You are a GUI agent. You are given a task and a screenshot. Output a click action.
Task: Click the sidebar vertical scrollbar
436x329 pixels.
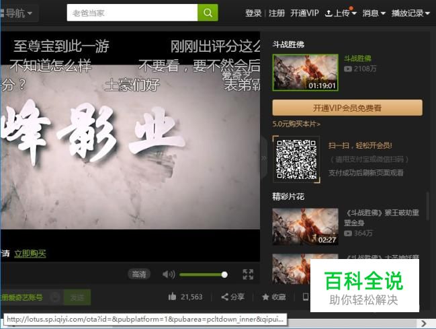click(428, 206)
